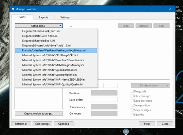Click the Refresh all button
Viewport: 183px width, 135px height.
pyautogui.click(x=21, y=124)
